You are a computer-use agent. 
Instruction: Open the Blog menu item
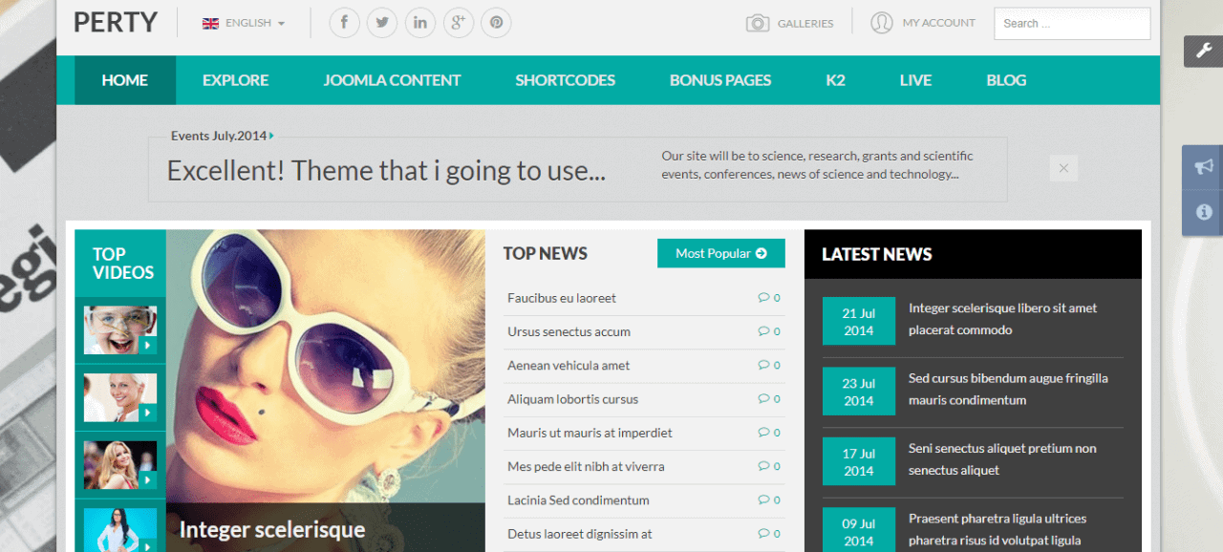tap(1006, 80)
